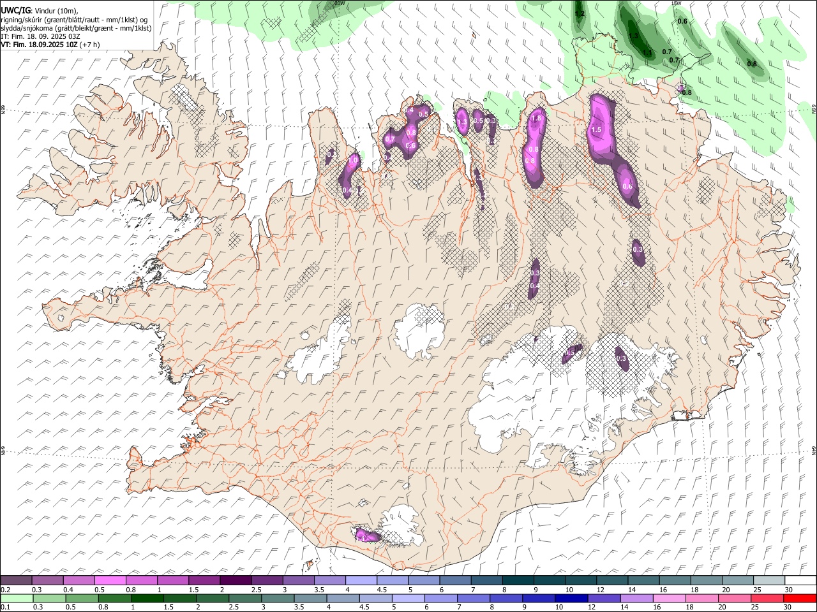Screen dimensions: 817x612
Task: Click the darkest purple snow swatch after label 2
Action: [x=236, y=580]
